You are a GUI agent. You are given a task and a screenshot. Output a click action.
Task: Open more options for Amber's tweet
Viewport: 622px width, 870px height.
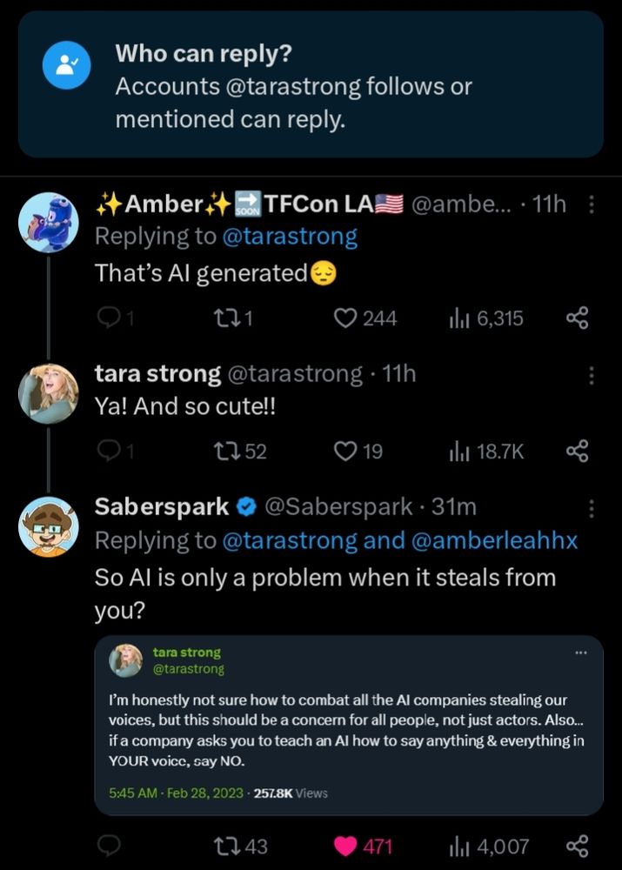[x=592, y=204]
